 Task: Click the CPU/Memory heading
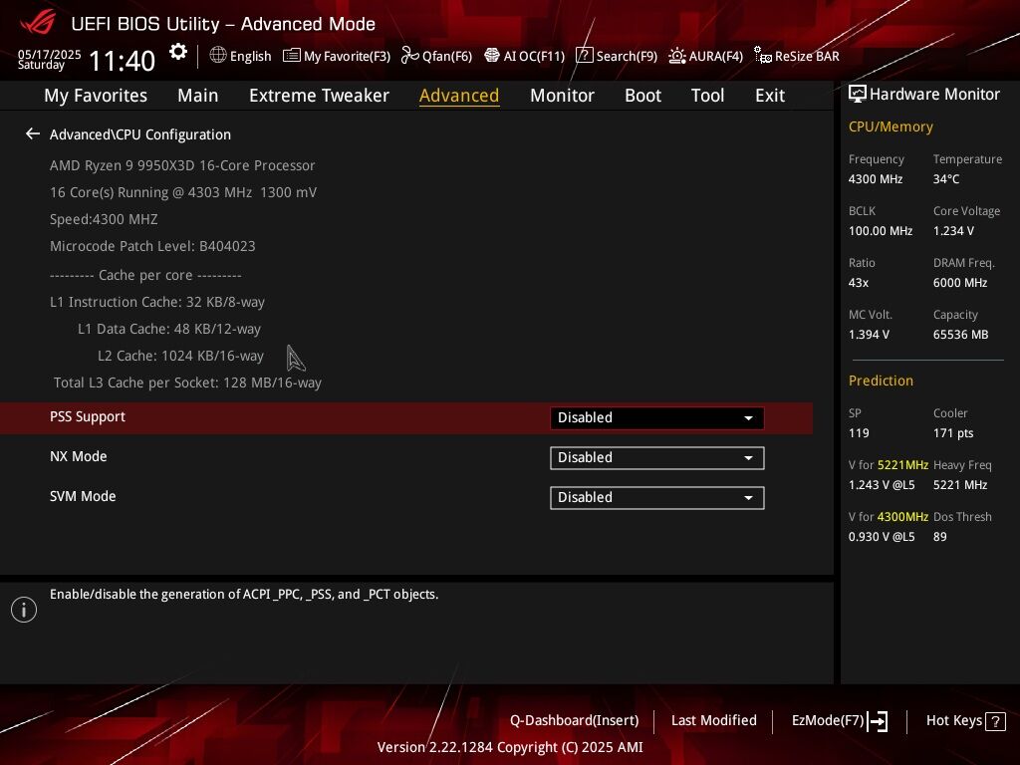point(891,127)
